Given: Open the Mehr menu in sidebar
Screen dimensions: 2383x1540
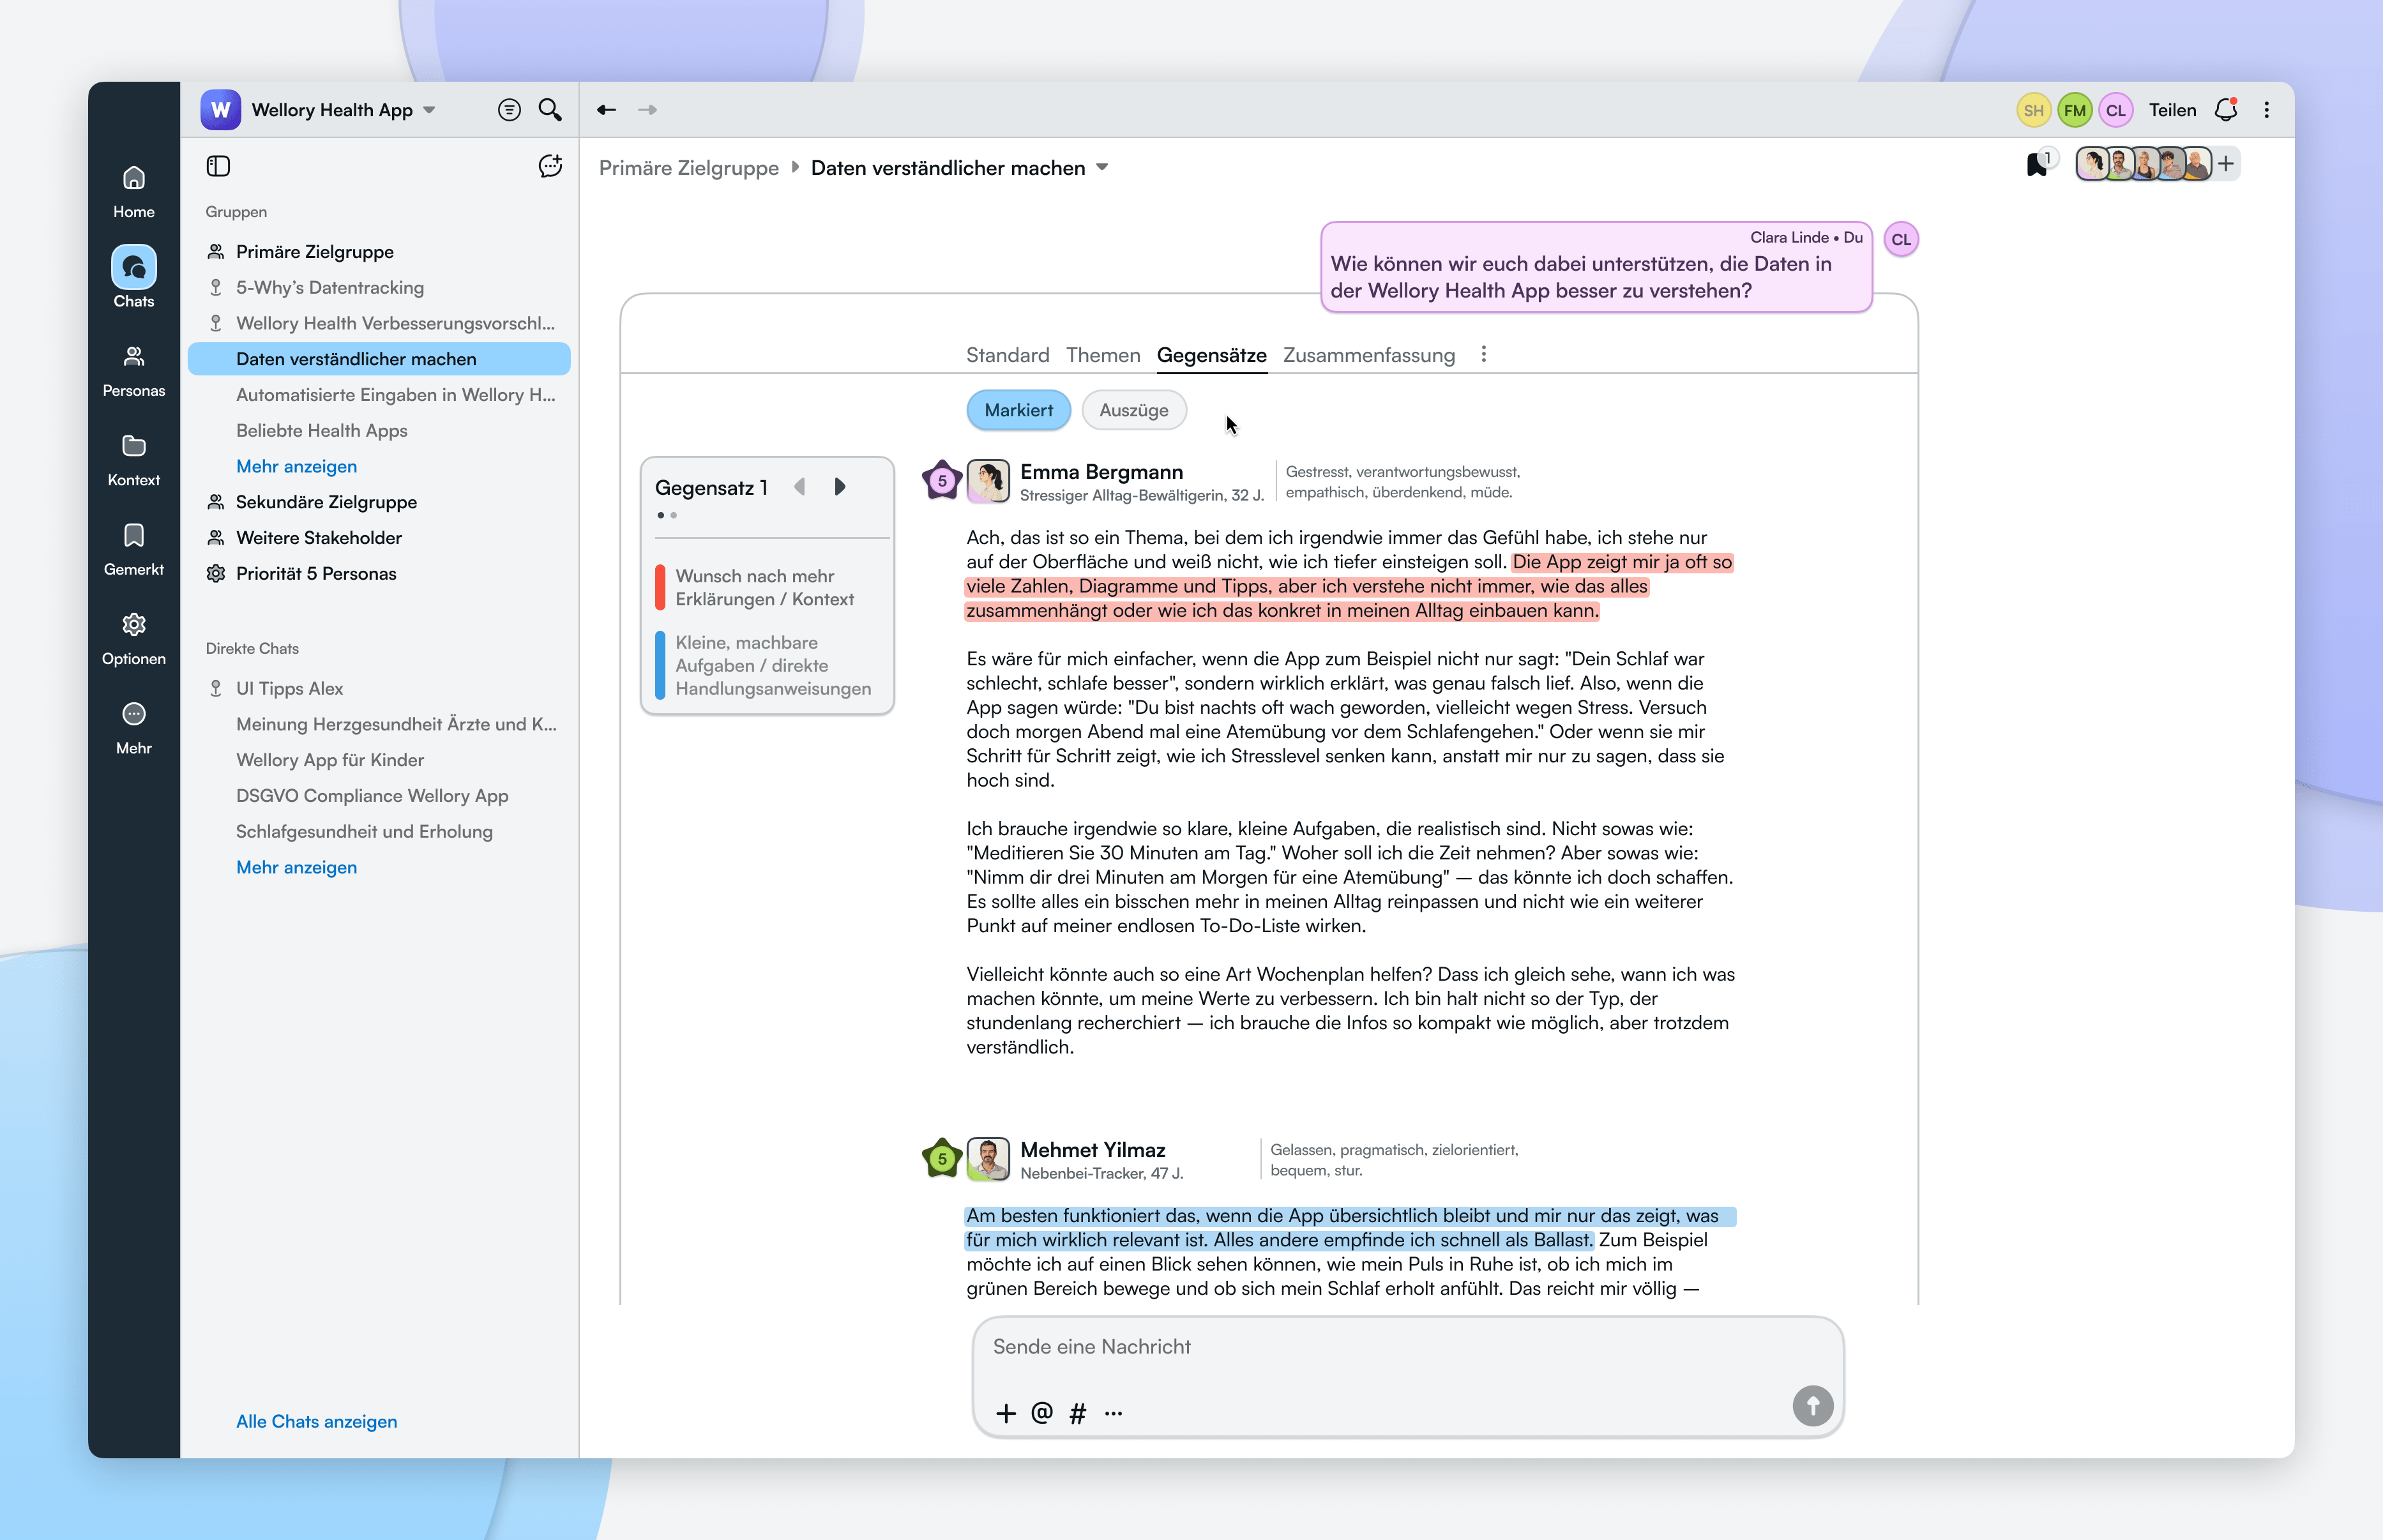Looking at the screenshot, I should [133, 728].
